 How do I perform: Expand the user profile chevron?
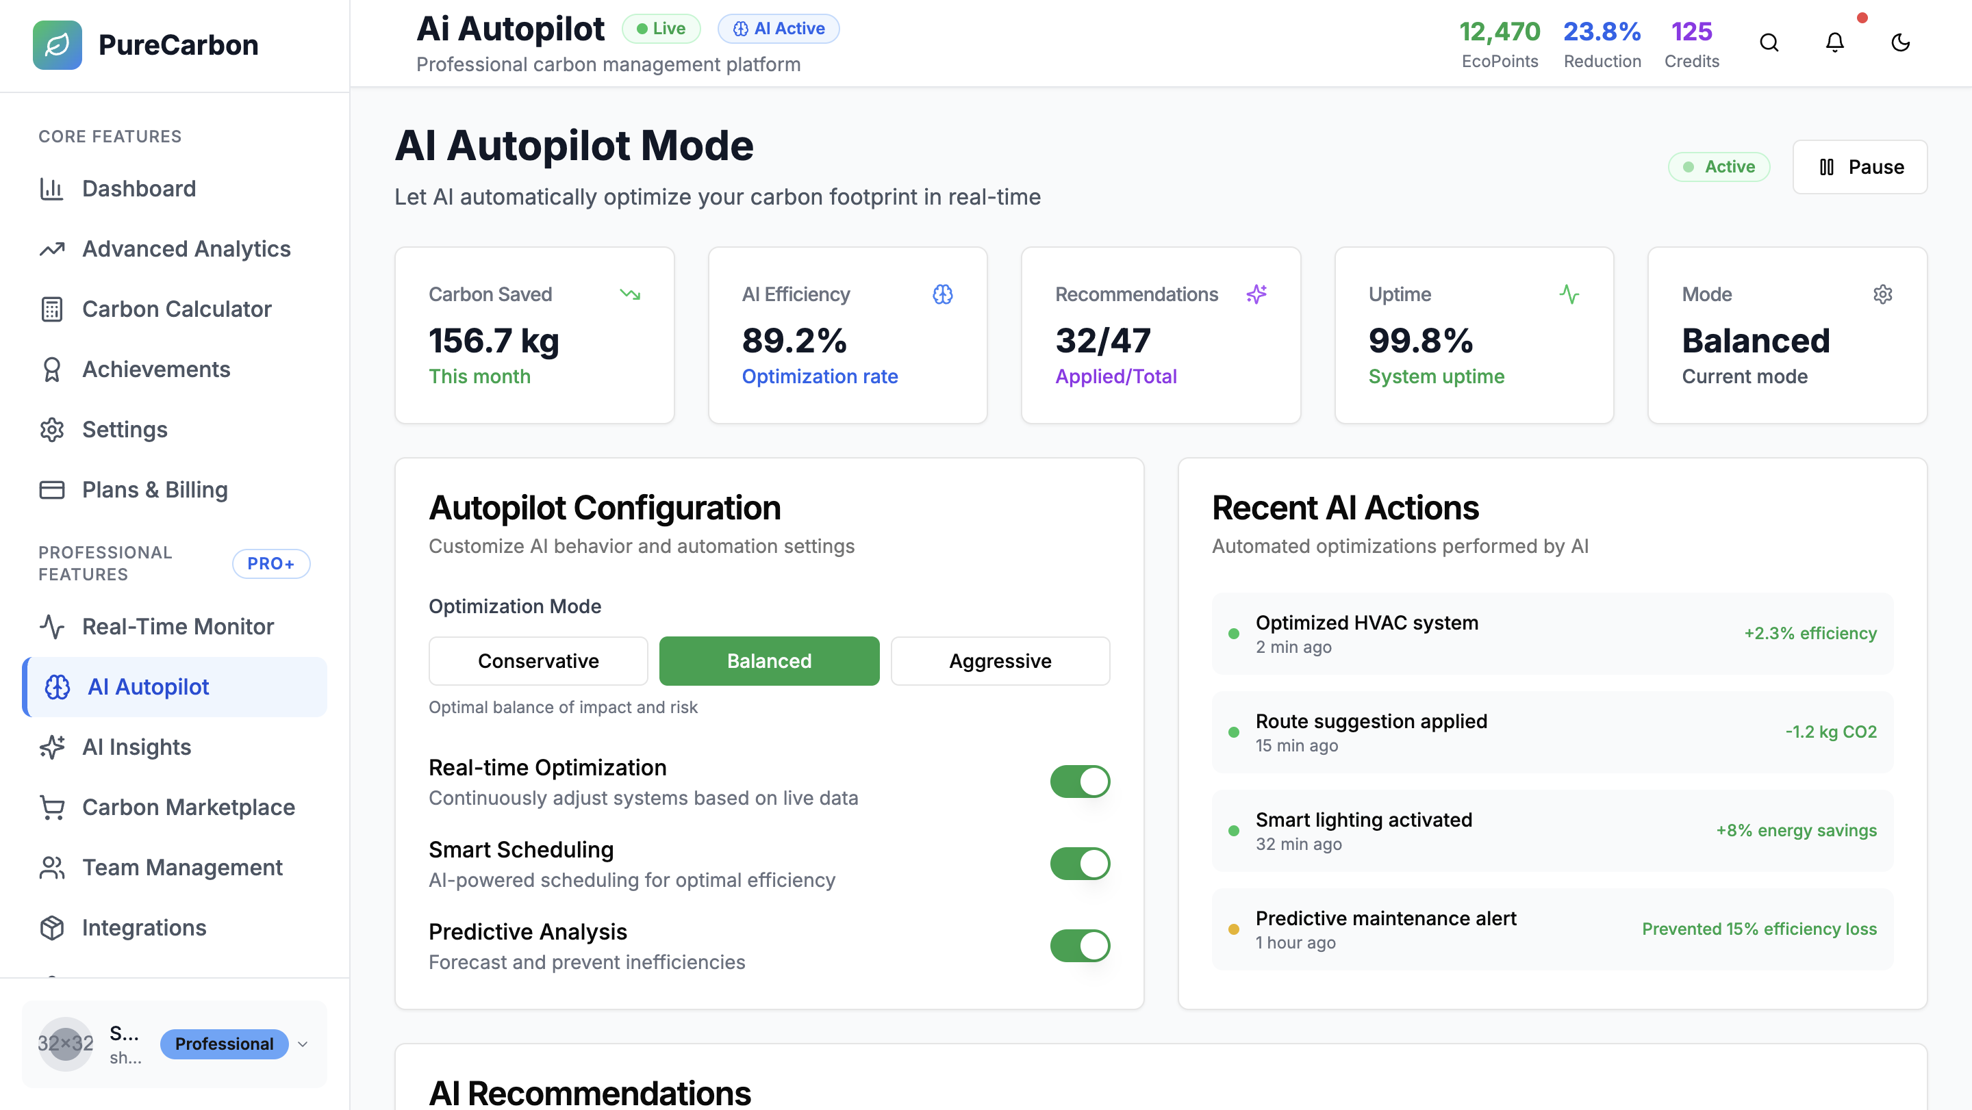click(x=303, y=1044)
